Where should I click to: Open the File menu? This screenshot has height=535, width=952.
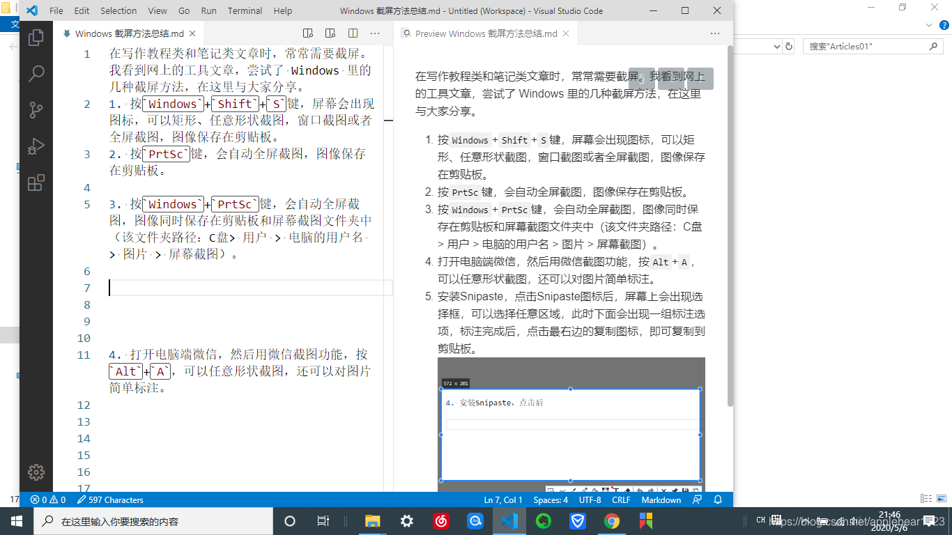[x=56, y=10]
